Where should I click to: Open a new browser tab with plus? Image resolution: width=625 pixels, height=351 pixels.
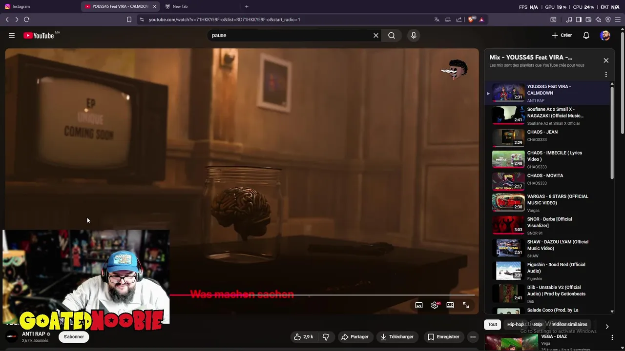(247, 6)
